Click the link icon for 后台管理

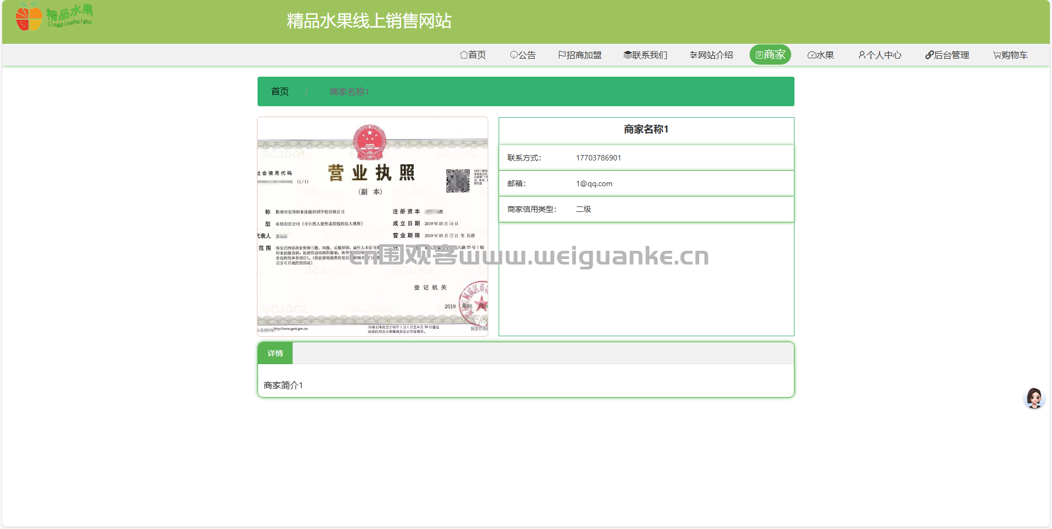pos(929,55)
